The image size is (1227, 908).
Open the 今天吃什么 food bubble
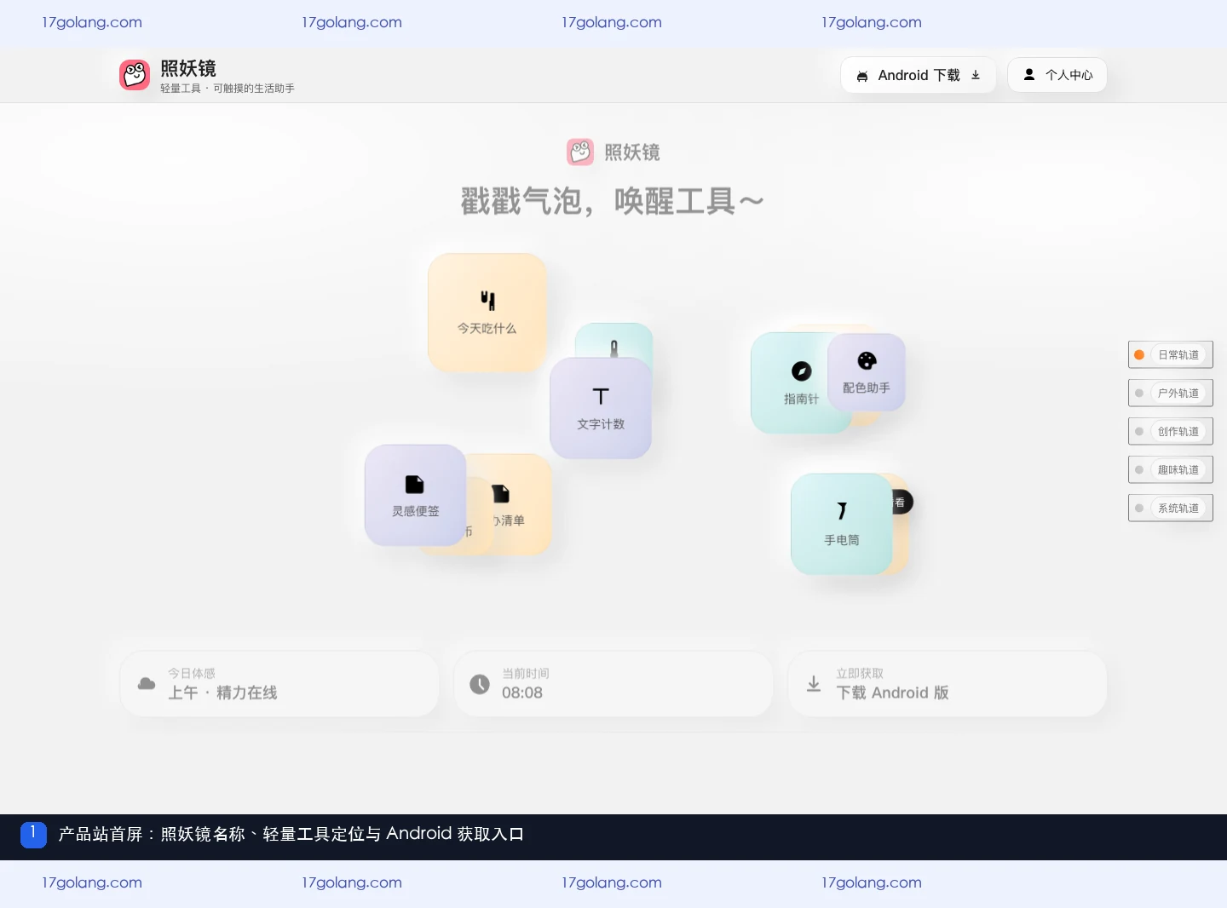[487, 313]
